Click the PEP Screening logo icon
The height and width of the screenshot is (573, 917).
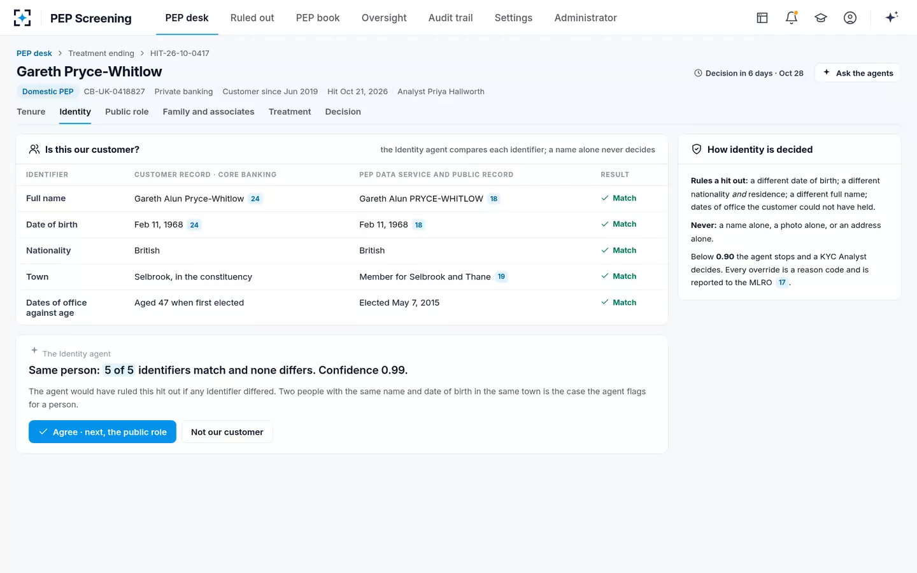click(x=22, y=18)
